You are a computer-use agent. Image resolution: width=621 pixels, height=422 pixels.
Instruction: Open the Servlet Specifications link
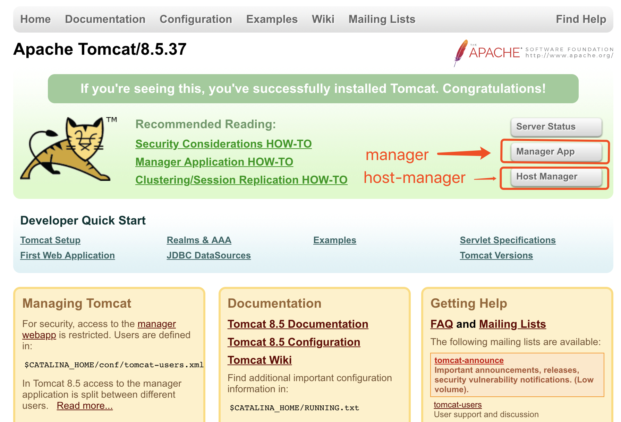click(508, 240)
